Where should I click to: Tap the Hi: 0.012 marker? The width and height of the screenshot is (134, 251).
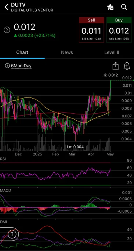tap(110, 75)
